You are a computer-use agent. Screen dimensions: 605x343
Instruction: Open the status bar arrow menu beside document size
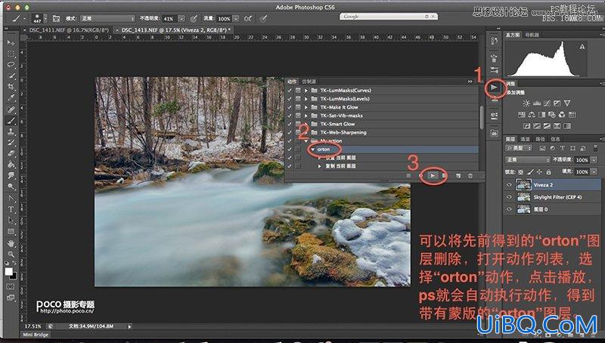point(129,326)
